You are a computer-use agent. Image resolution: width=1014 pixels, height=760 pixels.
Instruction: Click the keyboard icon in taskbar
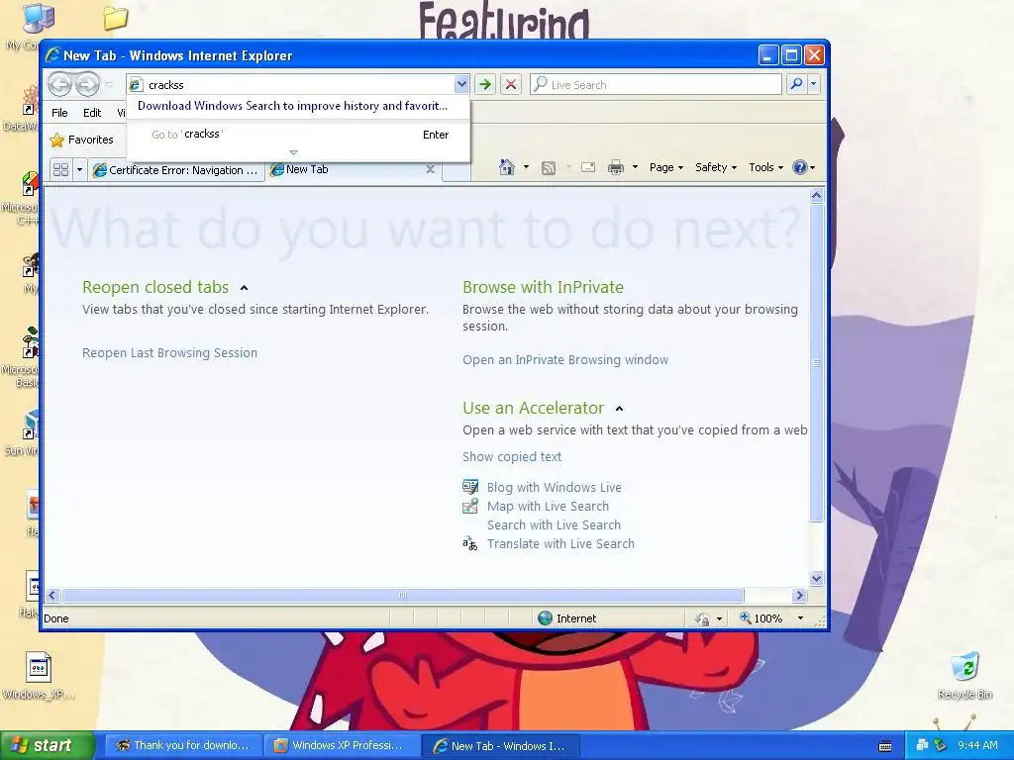pyautogui.click(x=885, y=746)
